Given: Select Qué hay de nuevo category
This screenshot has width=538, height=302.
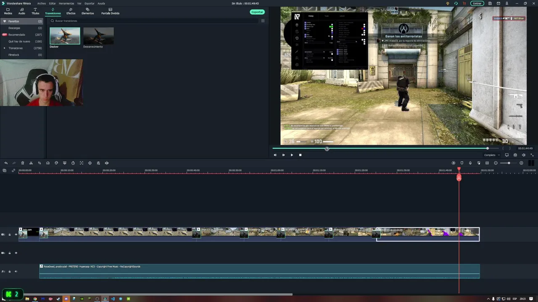Looking at the screenshot, I should click(22, 42).
